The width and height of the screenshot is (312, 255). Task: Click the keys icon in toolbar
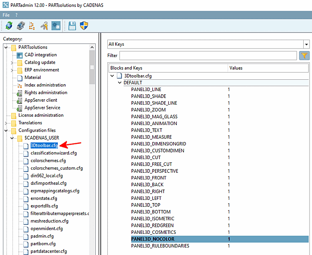click(44, 26)
